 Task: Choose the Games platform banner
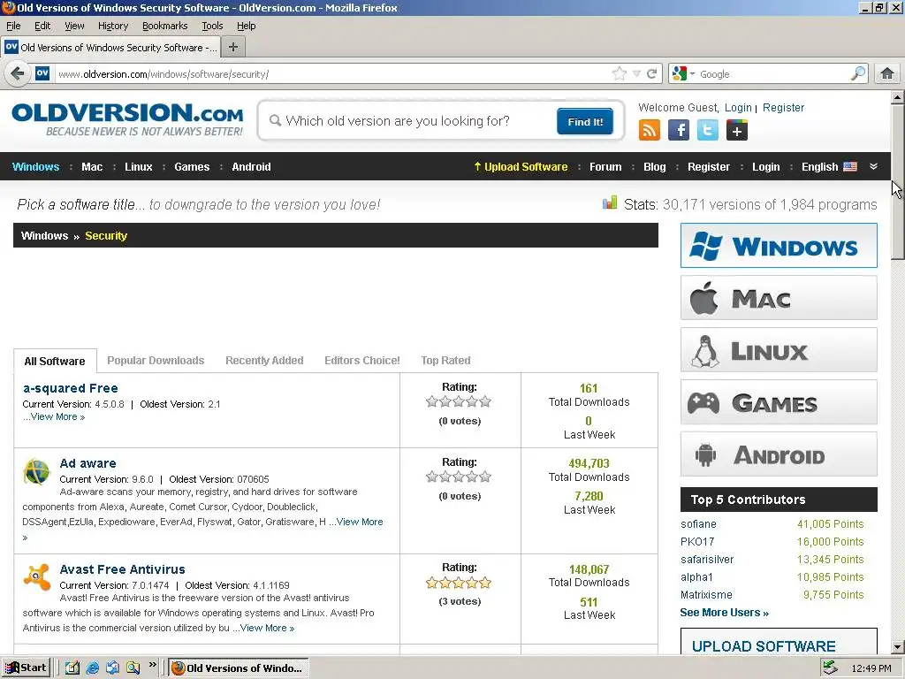[779, 402]
